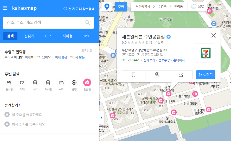The height and width of the screenshot is (141, 231).
Task: Open the hamburger menu
Action: pyautogui.click(x=5, y=8)
